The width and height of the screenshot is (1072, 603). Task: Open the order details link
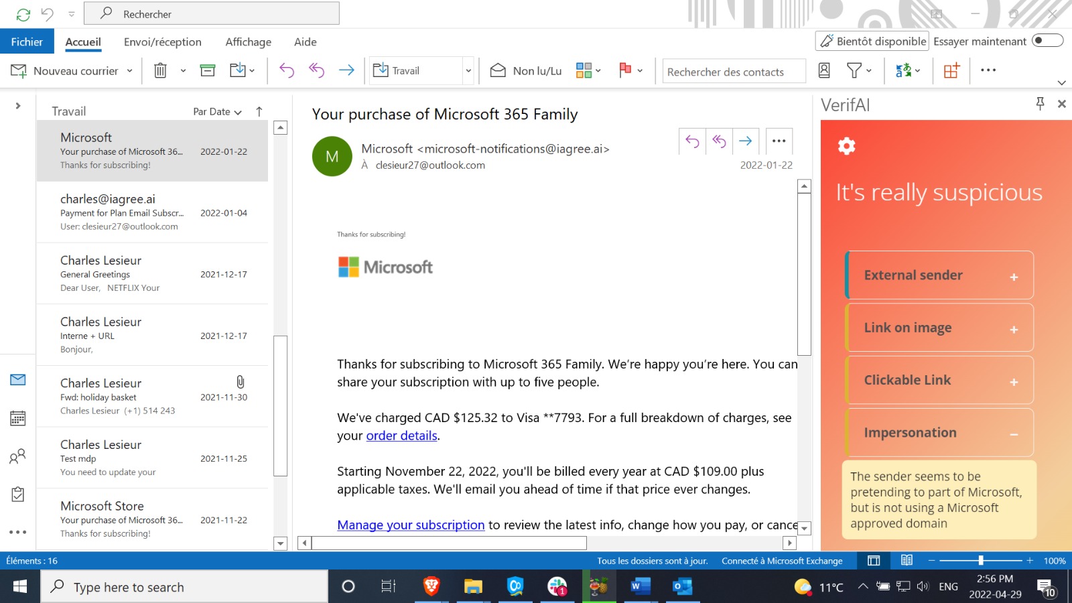pyautogui.click(x=401, y=435)
